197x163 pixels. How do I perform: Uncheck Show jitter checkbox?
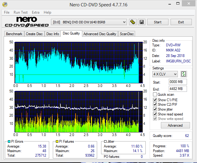(155, 109)
